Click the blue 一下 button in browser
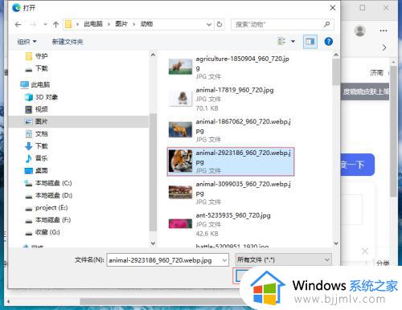The image size is (402, 310). point(357,165)
